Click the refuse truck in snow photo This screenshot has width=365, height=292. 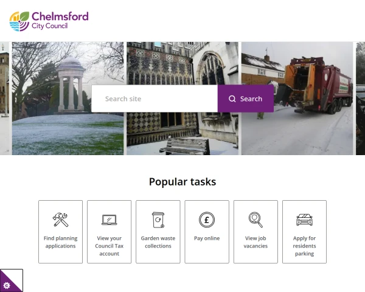tap(297, 99)
